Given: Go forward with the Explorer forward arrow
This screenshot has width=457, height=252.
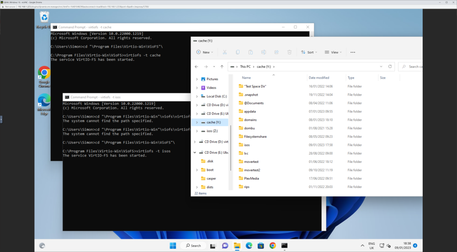Looking at the screenshot, I should pyautogui.click(x=206, y=66).
